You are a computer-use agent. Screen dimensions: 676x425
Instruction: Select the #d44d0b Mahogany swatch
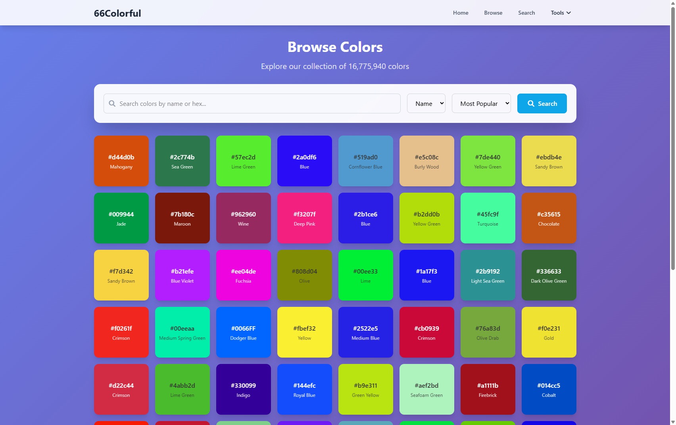121,161
